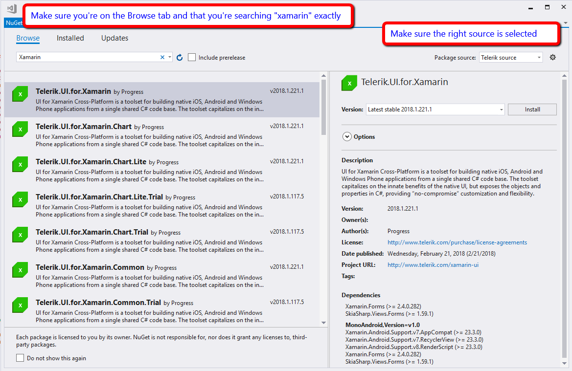The width and height of the screenshot is (572, 371).
Task: Select the NuGet document tab
Action: point(14,22)
